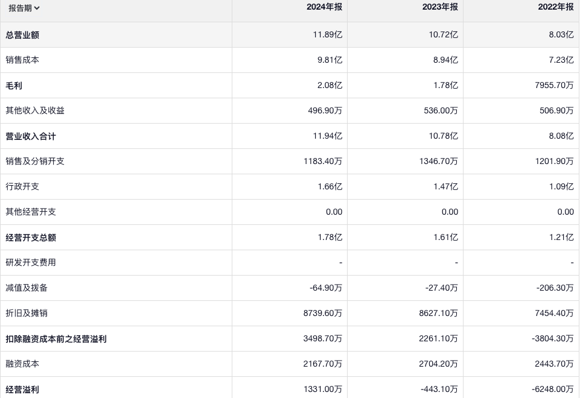Image resolution: width=580 pixels, height=398 pixels.
Task: Open the 报告期 dropdown chevron
Action: 37,8
